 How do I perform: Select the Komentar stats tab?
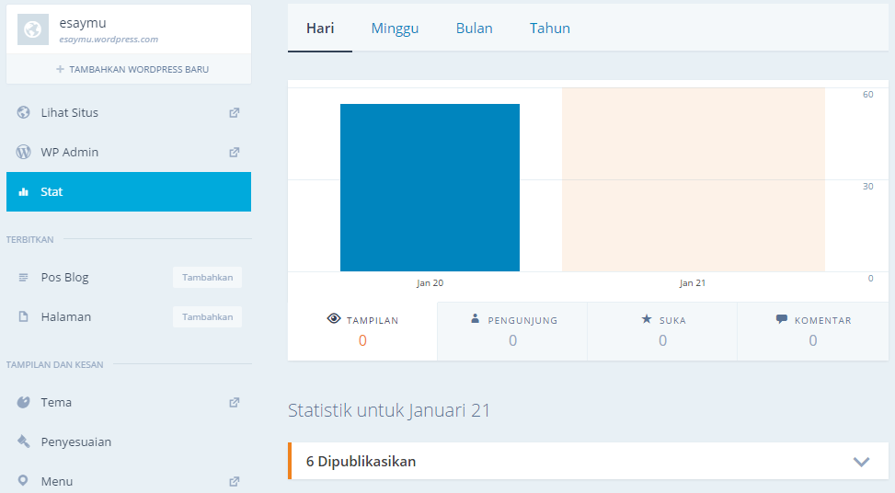coord(813,331)
